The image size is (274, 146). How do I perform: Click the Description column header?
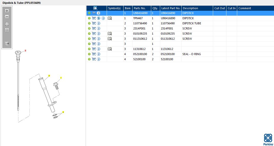click(x=197, y=8)
